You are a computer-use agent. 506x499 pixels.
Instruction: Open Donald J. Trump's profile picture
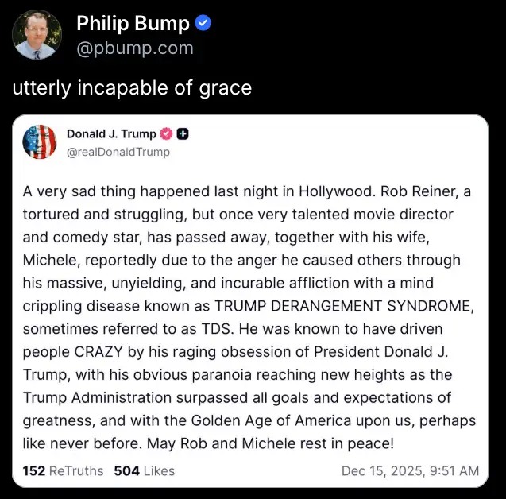[x=40, y=142]
